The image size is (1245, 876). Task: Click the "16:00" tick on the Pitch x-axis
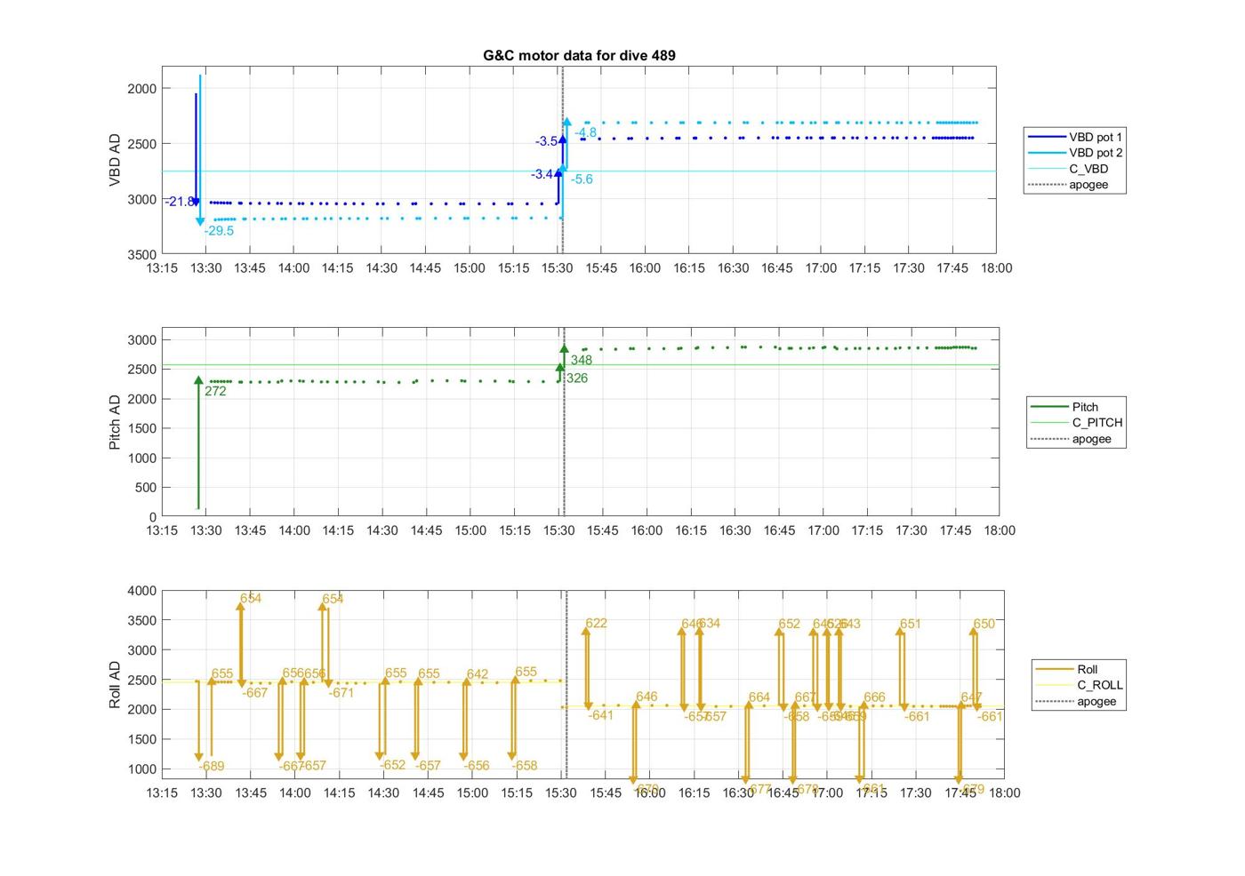[647, 530]
